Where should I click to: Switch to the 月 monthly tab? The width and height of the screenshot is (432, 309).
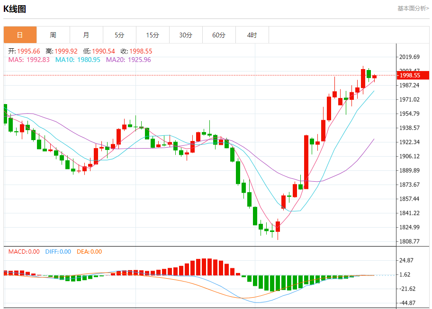[86, 35]
